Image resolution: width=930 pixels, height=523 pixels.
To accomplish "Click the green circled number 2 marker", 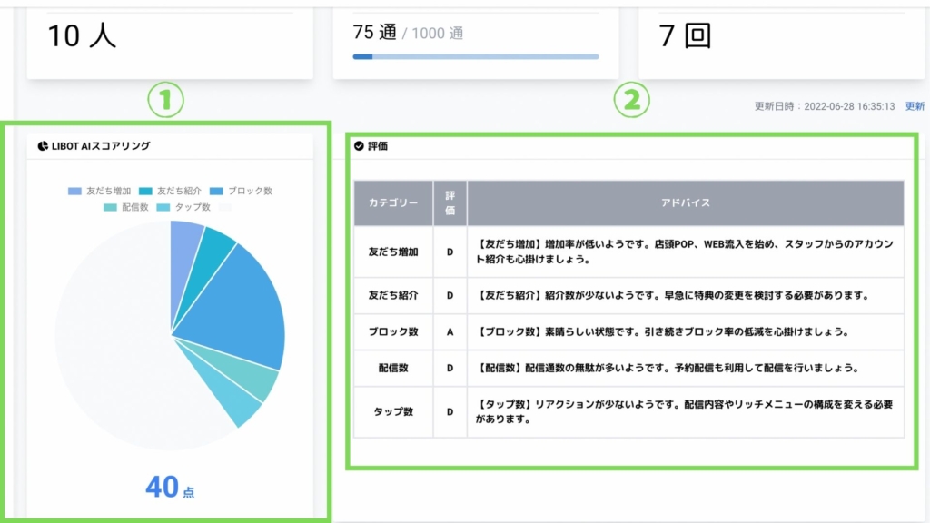I will [x=631, y=101].
